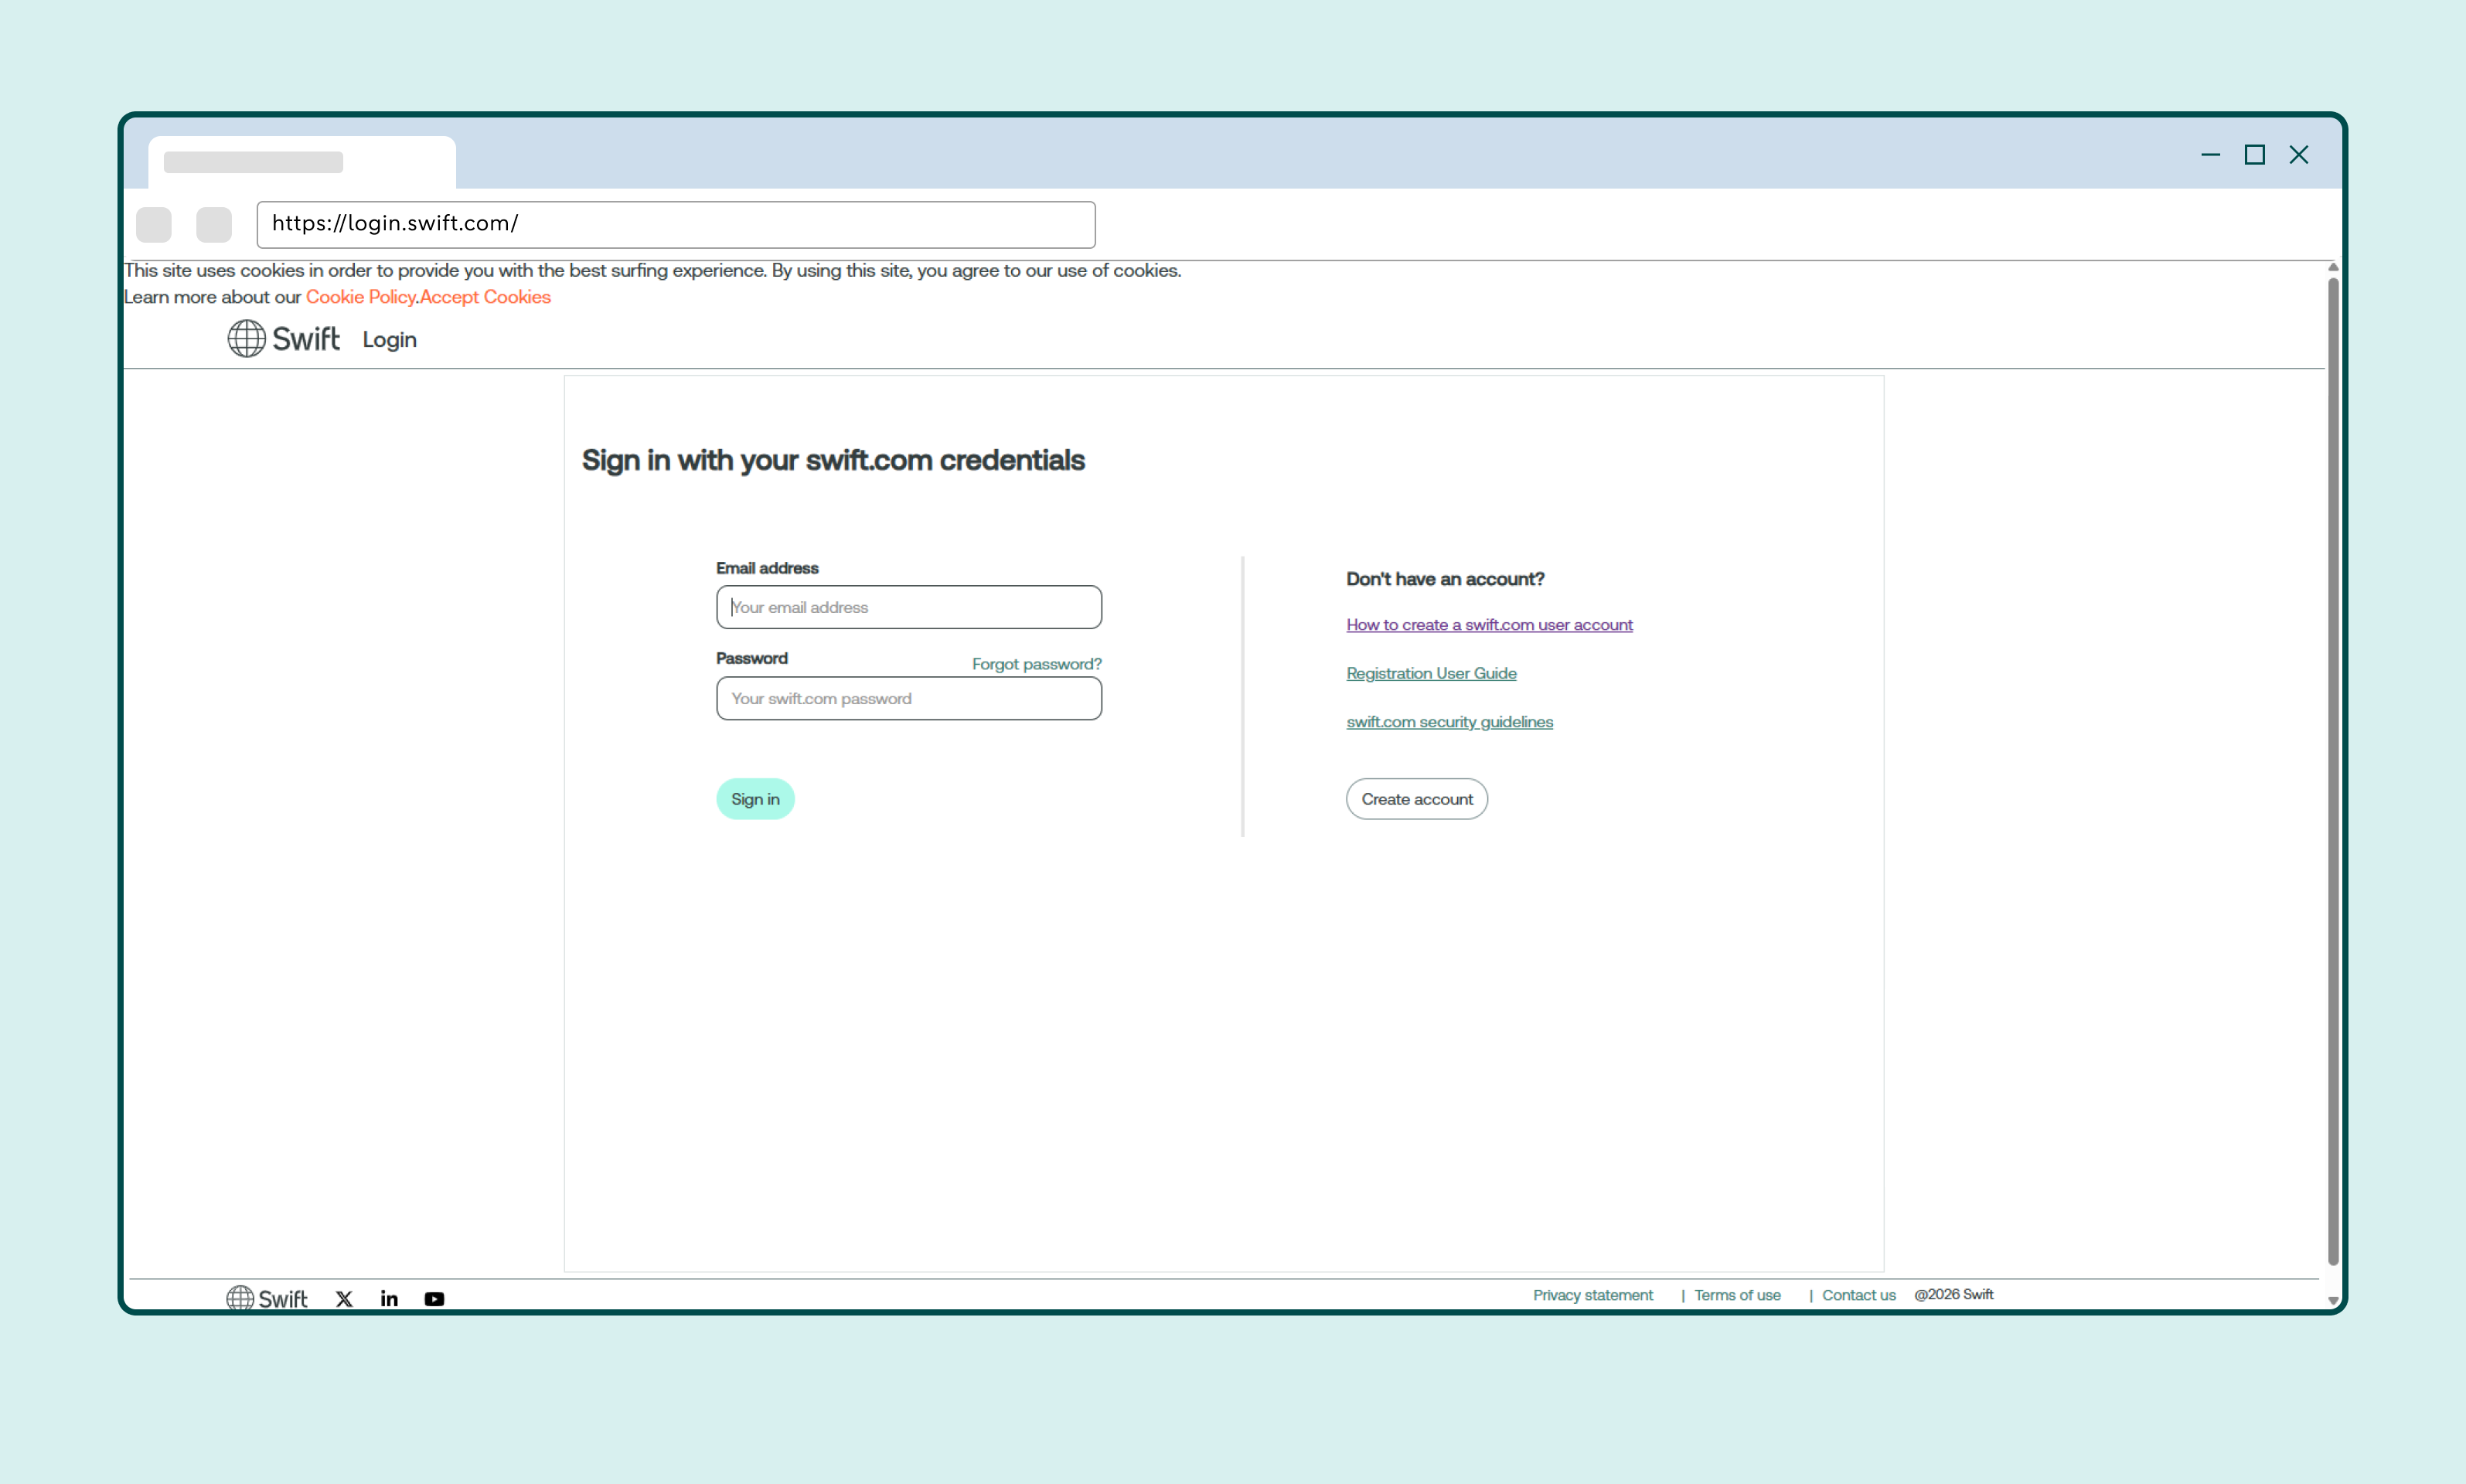The height and width of the screenshot is (1484, 2466).
Task: Open How to create a swift.com user account
Action: (x=1489, y=625)
